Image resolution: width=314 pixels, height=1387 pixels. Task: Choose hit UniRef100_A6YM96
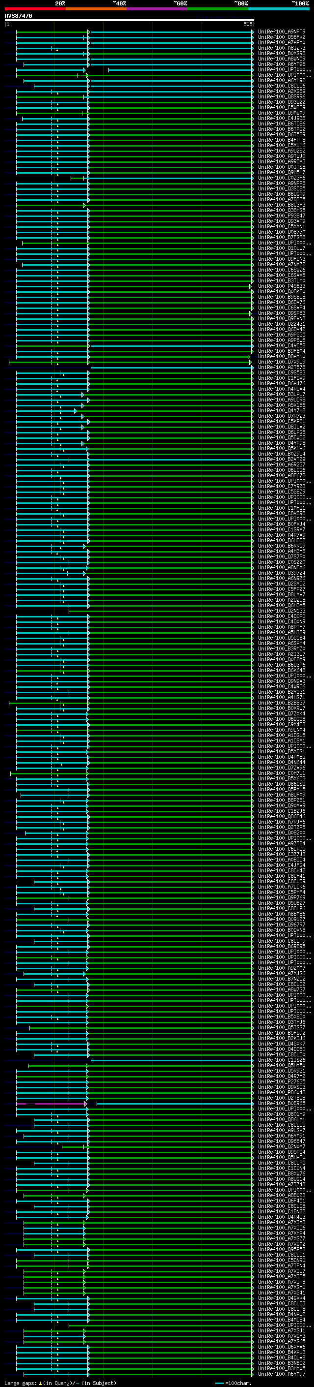[282, 64]
